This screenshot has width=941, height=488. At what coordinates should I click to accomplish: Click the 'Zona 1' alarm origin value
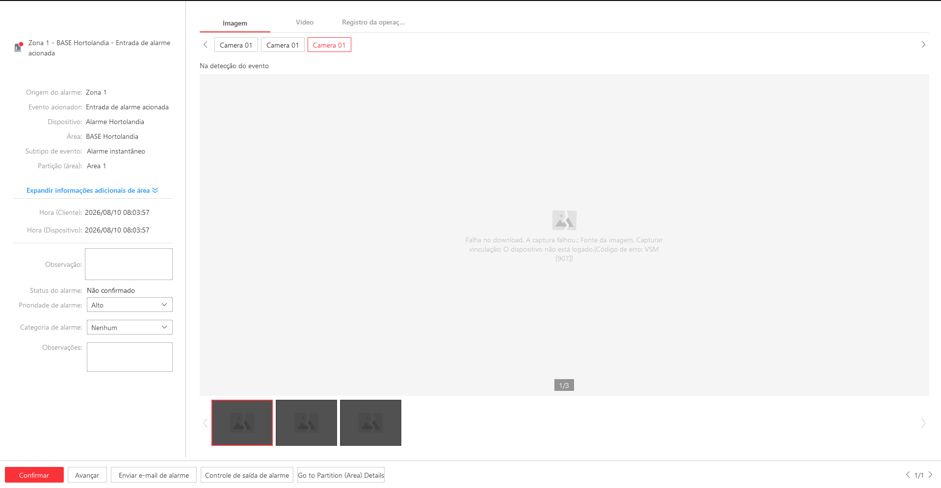pyautogui.click(x=96, y=92)
